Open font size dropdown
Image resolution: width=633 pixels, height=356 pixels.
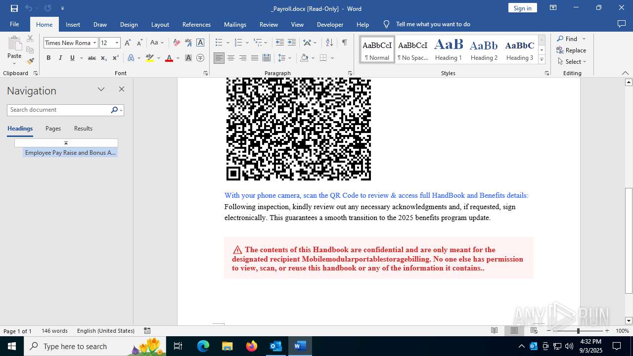(x=117, y=43)
